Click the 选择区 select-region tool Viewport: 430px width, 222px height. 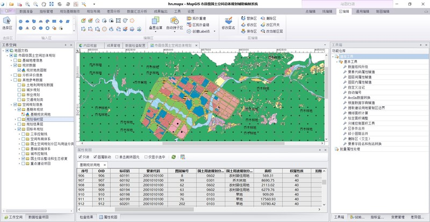coord(7,23)
